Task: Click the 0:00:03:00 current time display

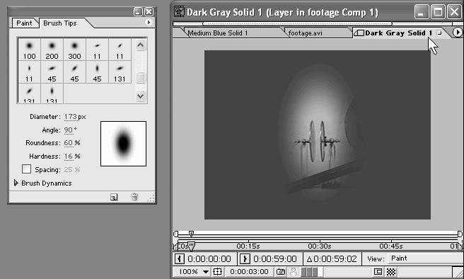Action: point(249,272)
